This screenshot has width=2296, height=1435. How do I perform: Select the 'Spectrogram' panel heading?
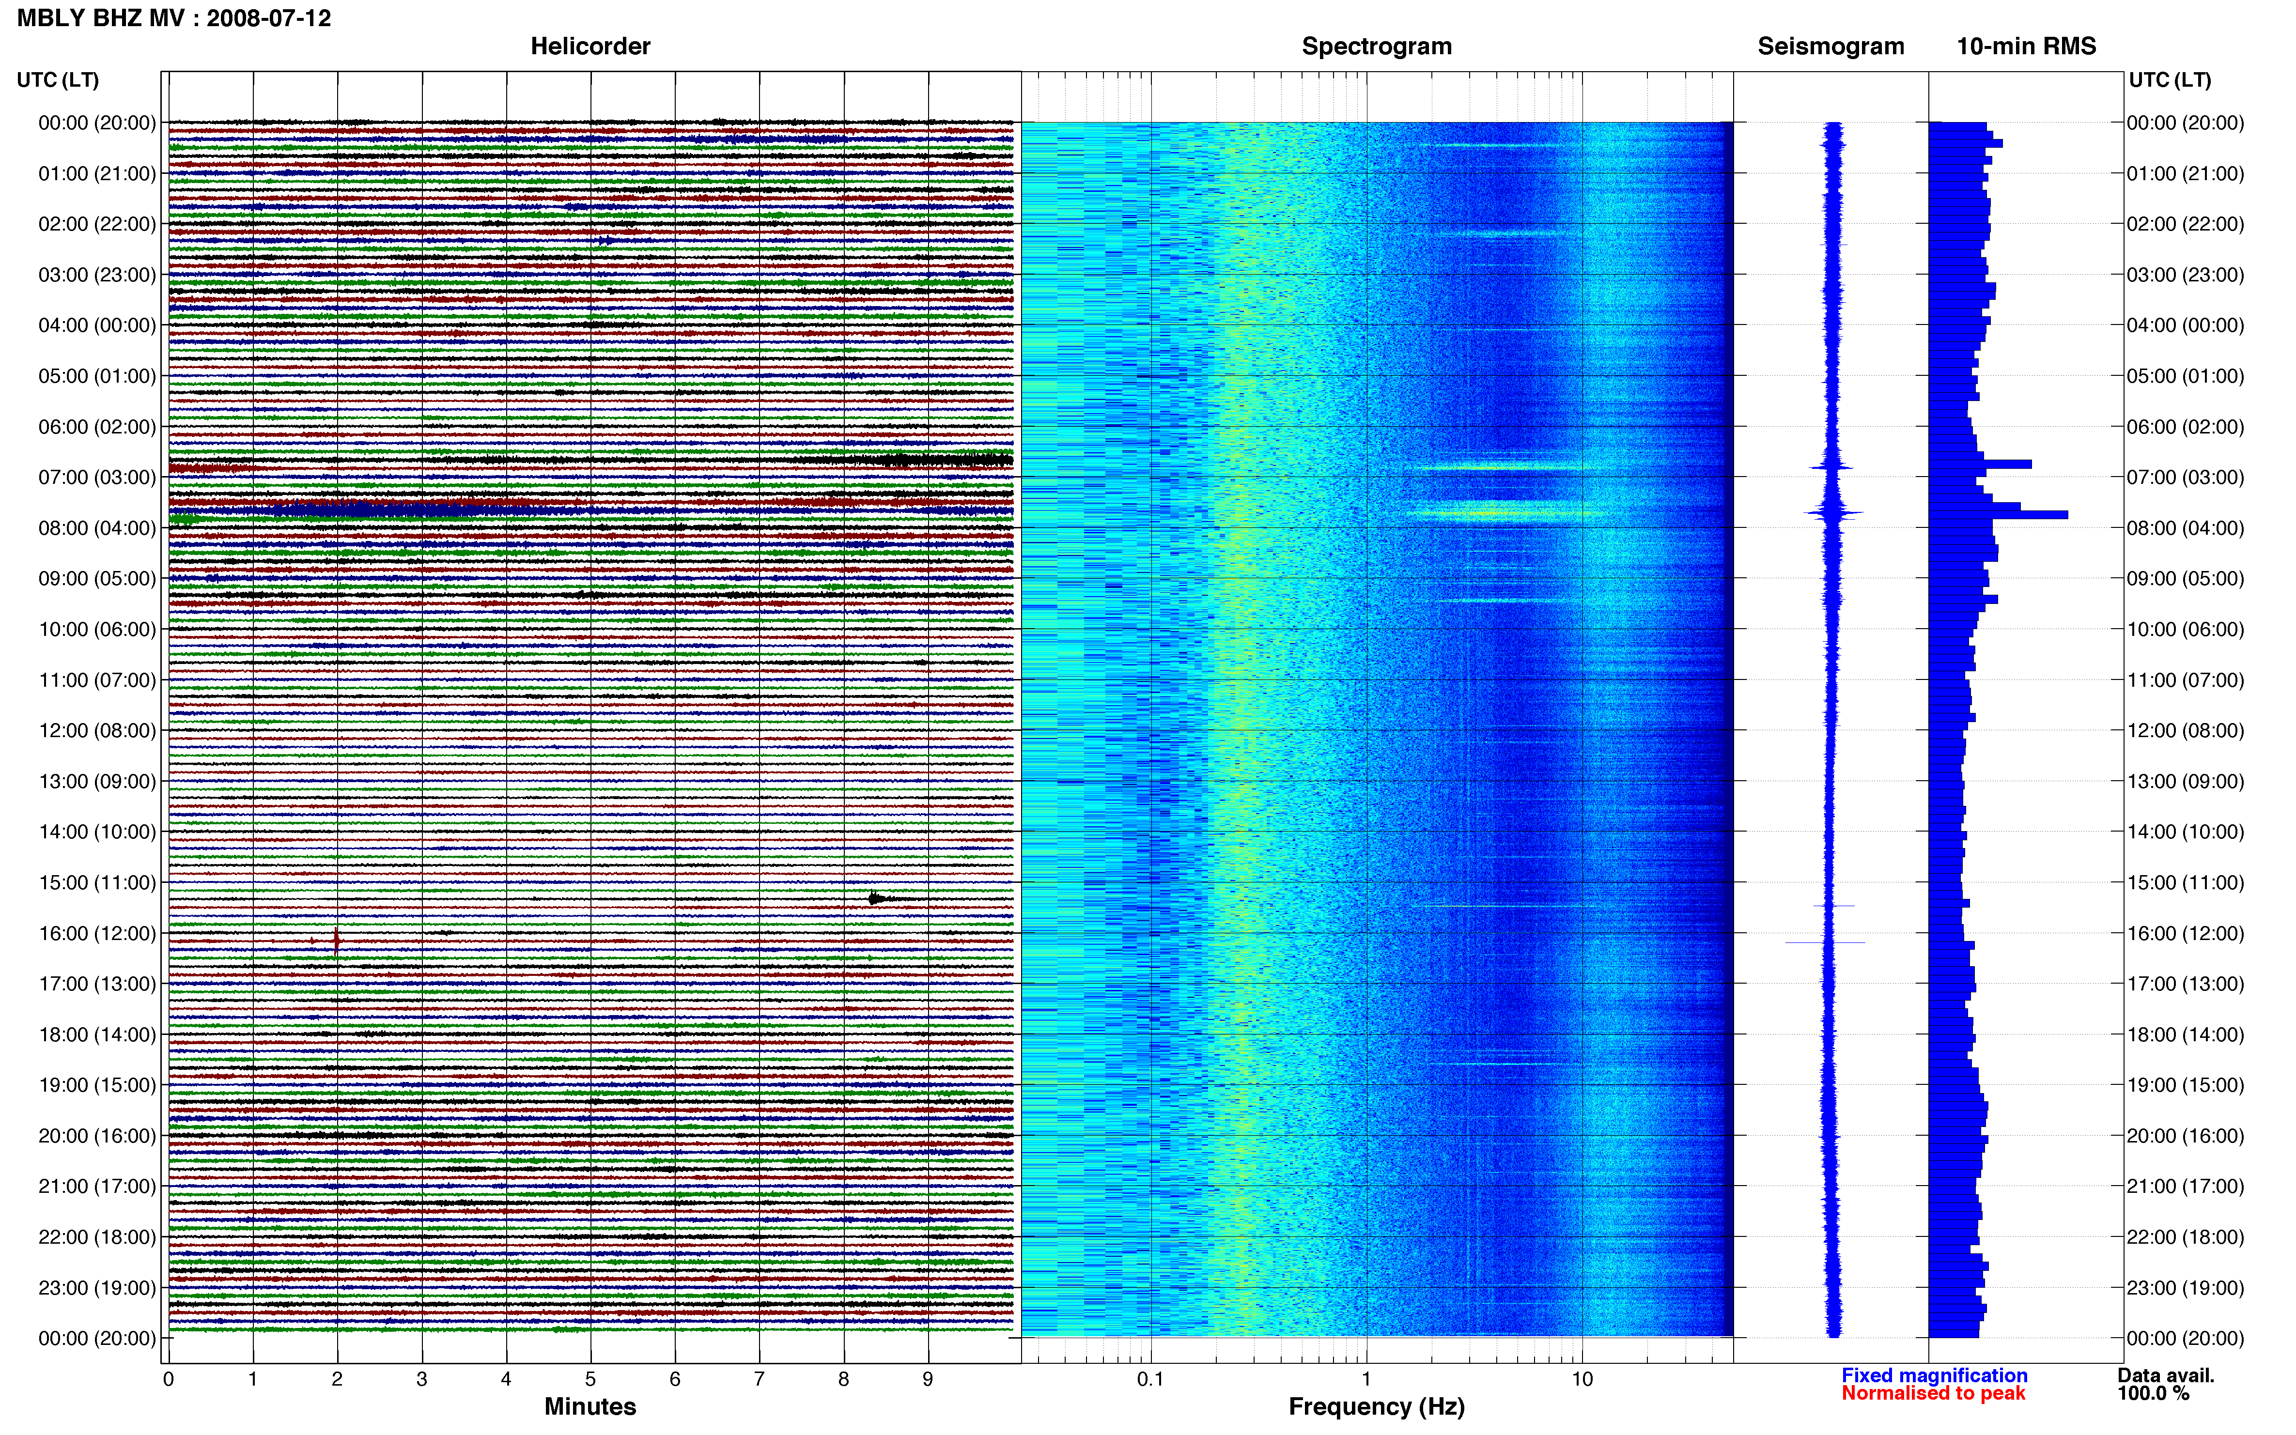click(1376, 46)
